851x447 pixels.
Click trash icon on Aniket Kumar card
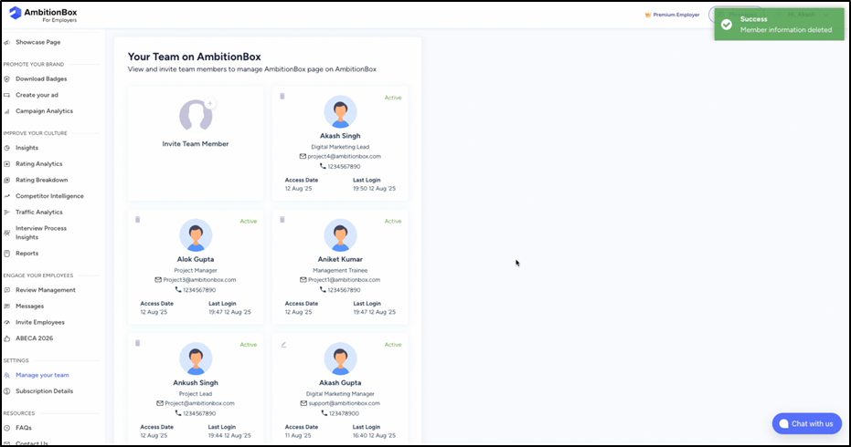[282, 220]
